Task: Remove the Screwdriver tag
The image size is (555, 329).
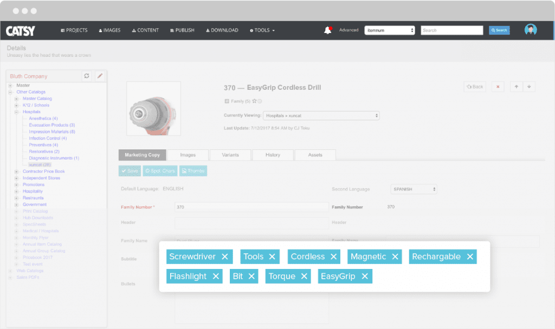Action: click(x=225, y=256)
